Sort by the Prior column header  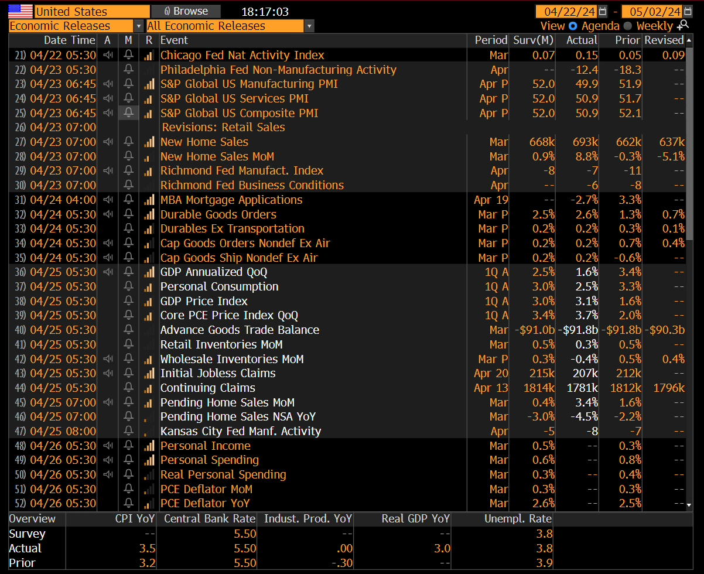628,40
